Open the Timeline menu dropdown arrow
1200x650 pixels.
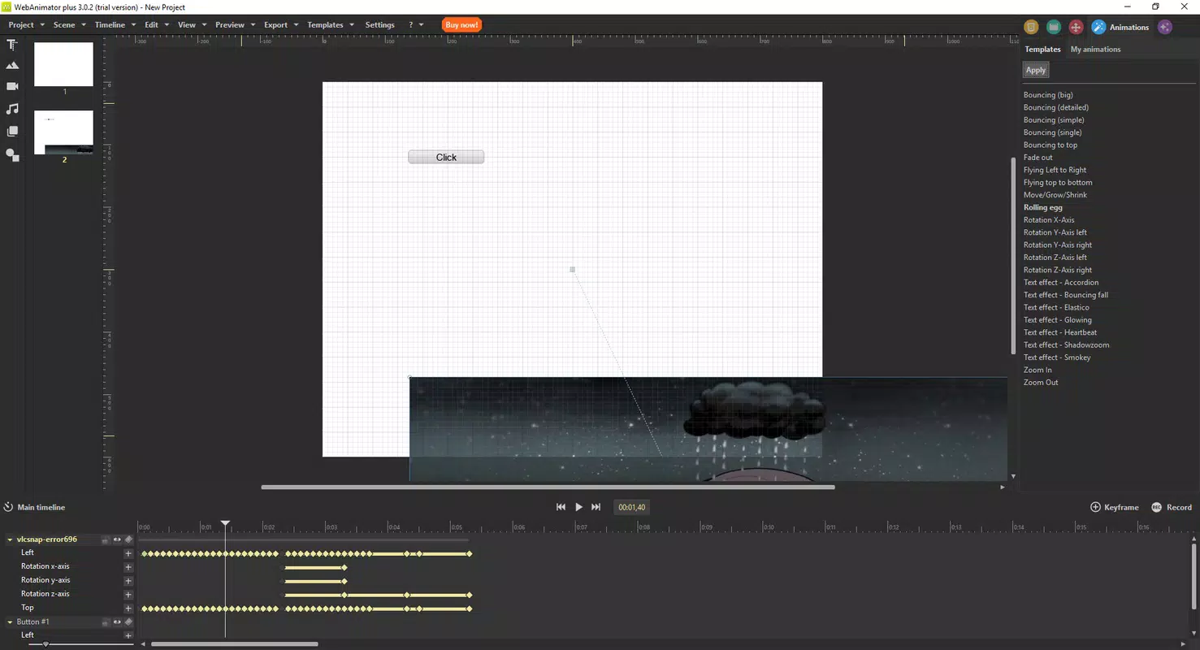pos(133,25)
